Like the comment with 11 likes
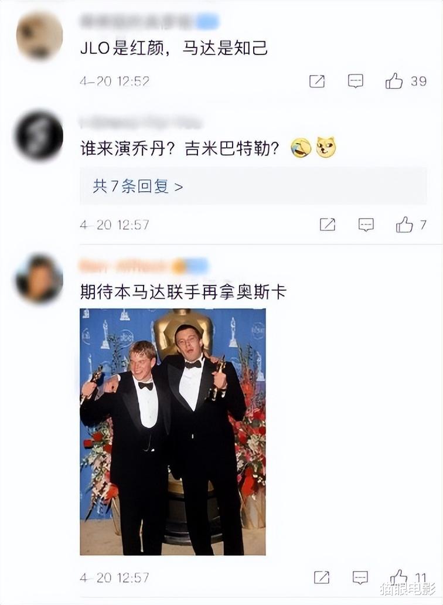Viewport: 443px width, 605px height. tap(398, 577)
